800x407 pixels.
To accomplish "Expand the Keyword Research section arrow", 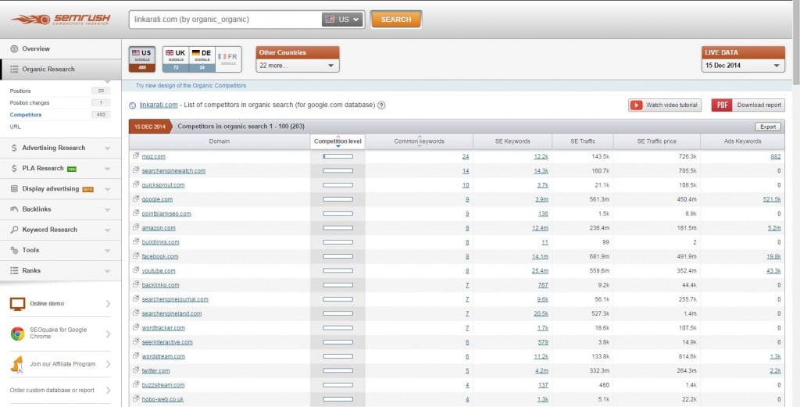I will click(107, 230).
